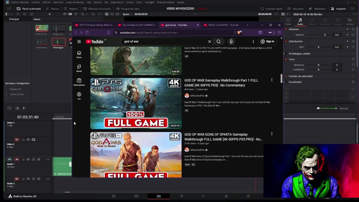Viewport: 359px width, 202px height.
Task: Open the Mezclador panel
Action: point(295,9)
